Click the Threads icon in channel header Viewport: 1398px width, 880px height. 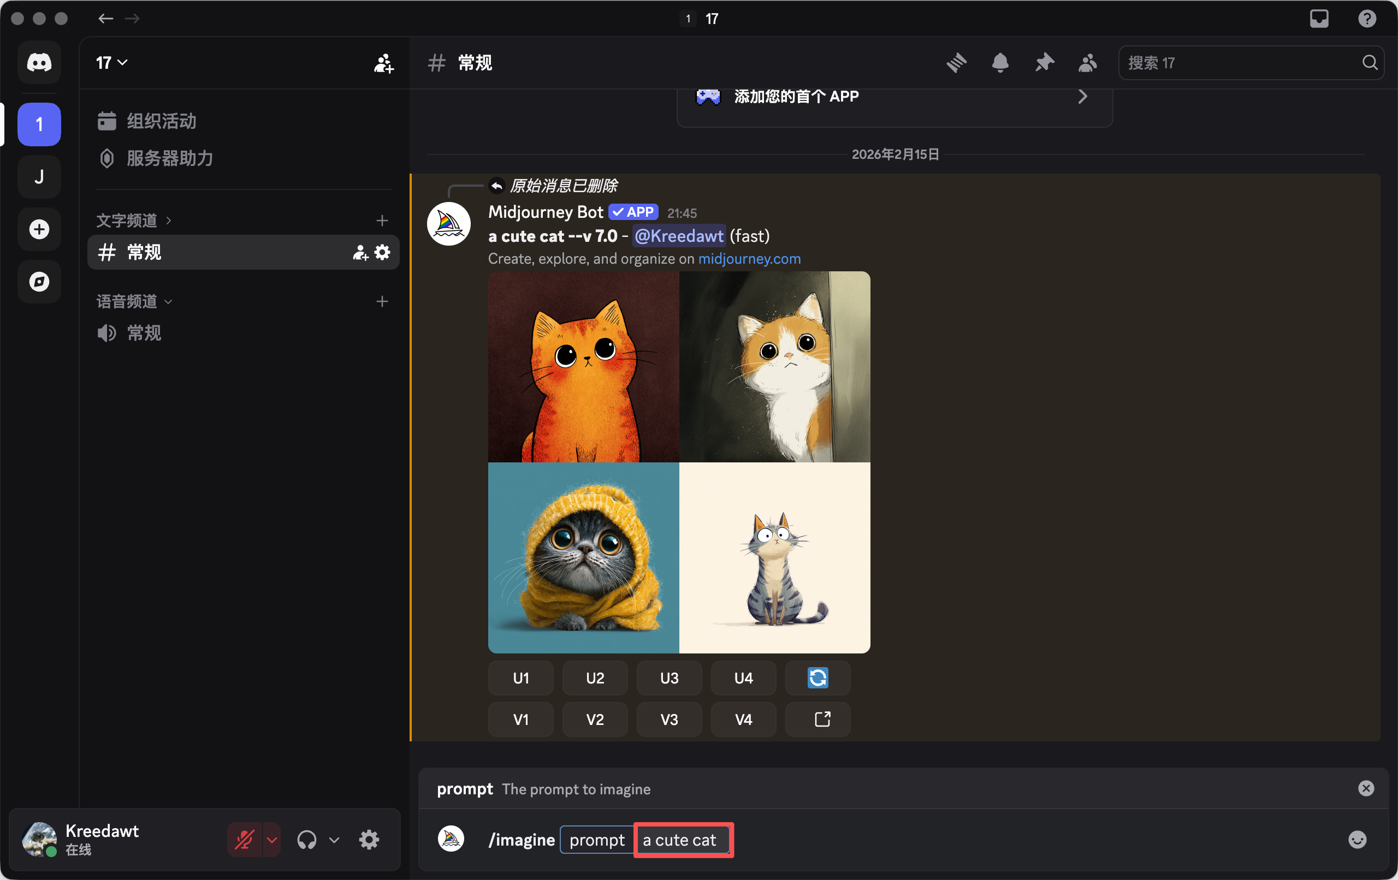point(956,63)
